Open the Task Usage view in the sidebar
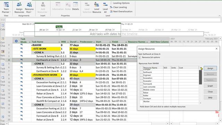Screen dimensions: 222x125 tap(3, 94)
